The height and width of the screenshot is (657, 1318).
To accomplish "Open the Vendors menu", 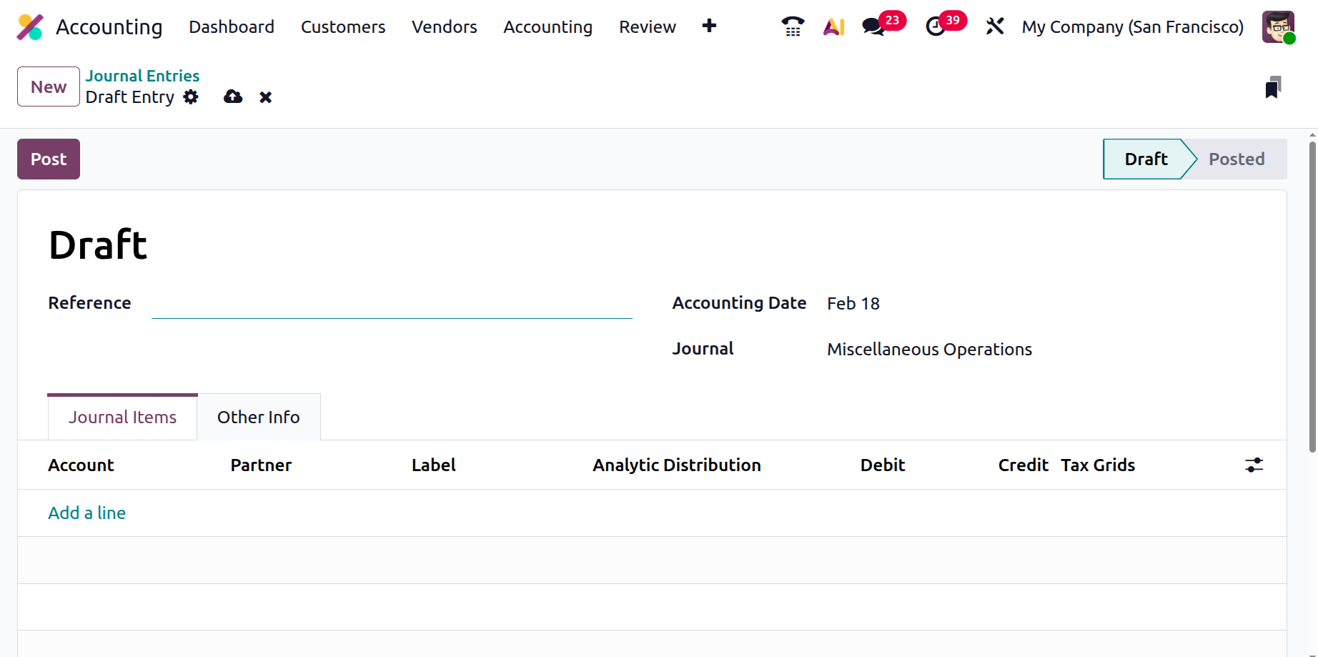I will pos(445,26).
